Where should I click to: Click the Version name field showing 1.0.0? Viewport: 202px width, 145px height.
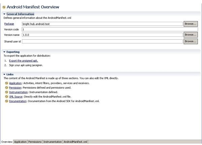click(102, 35)
